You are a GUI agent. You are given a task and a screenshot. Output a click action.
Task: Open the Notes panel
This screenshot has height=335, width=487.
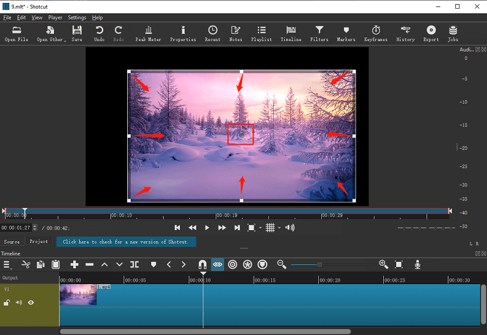236,33
